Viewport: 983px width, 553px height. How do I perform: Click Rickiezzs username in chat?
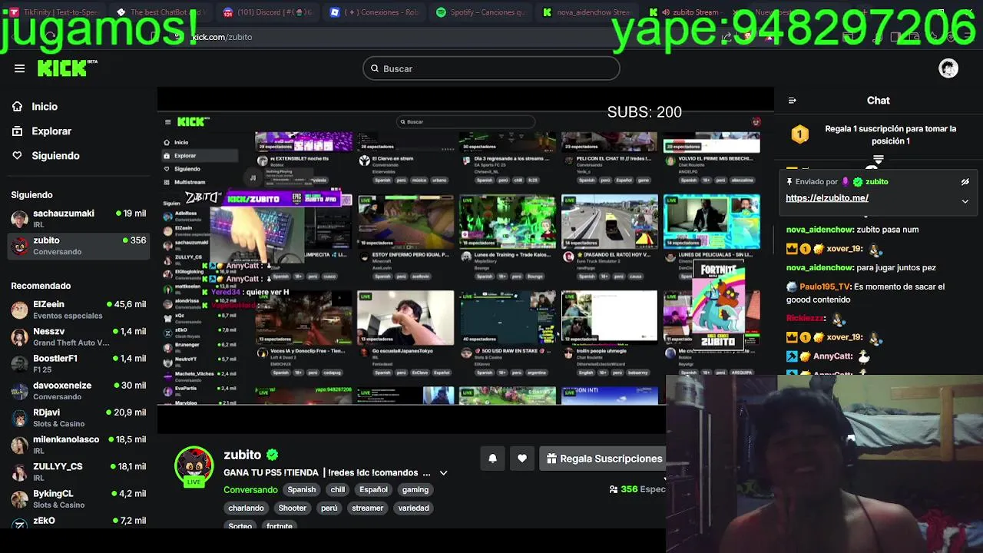[x=806, y=318]
